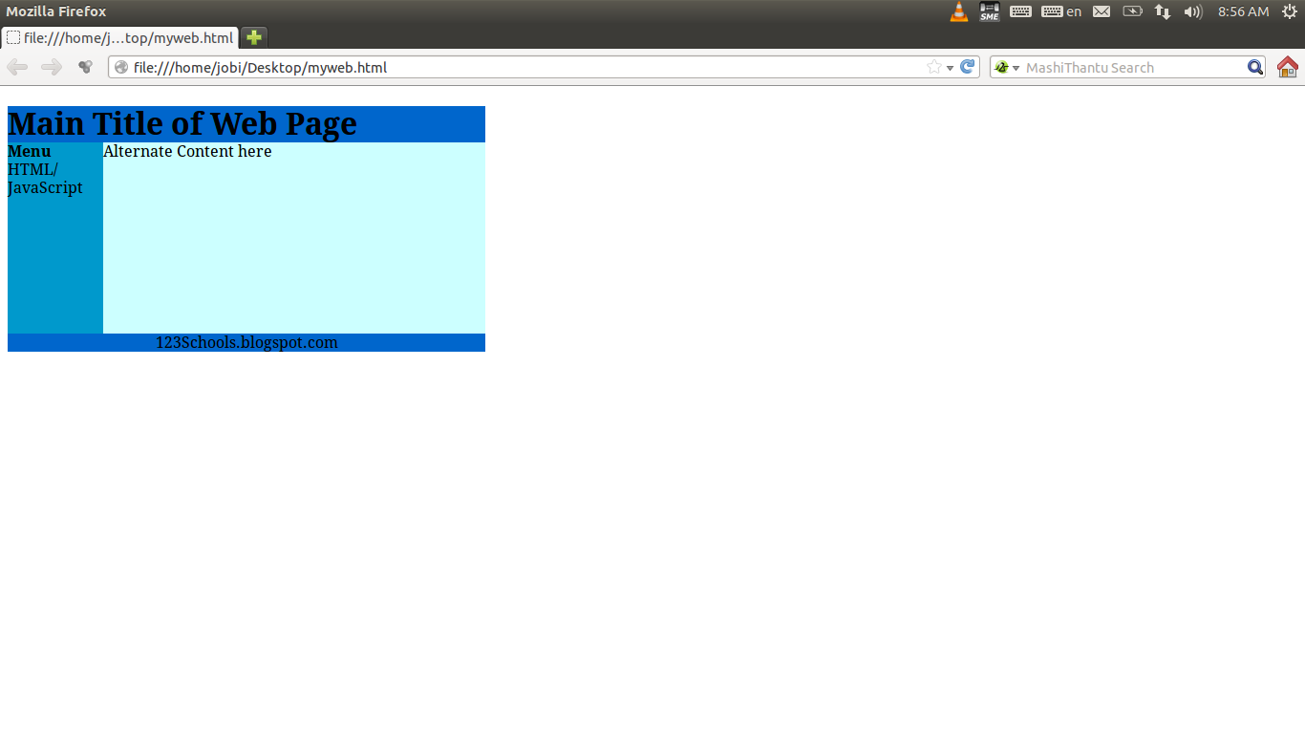The width and height of the screenshot is (1305, 734).
Task: Click the Back navigation arrow
Action: [16, 67]
